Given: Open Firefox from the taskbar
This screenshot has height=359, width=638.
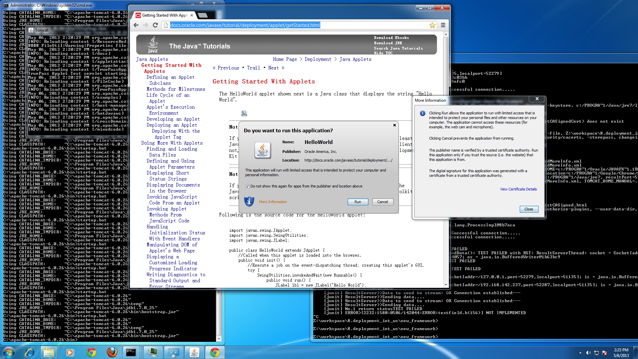Looking at the screenshot, I should pyautogui.click(x=112, y=352).
